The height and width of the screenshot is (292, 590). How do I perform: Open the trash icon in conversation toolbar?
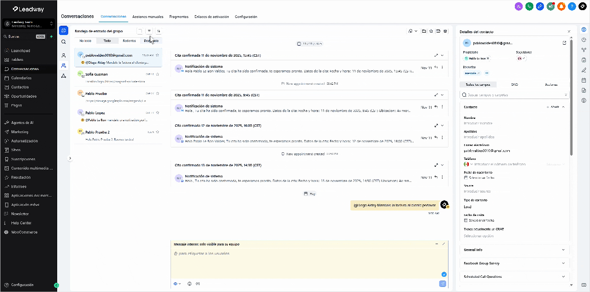click(445, 31)
